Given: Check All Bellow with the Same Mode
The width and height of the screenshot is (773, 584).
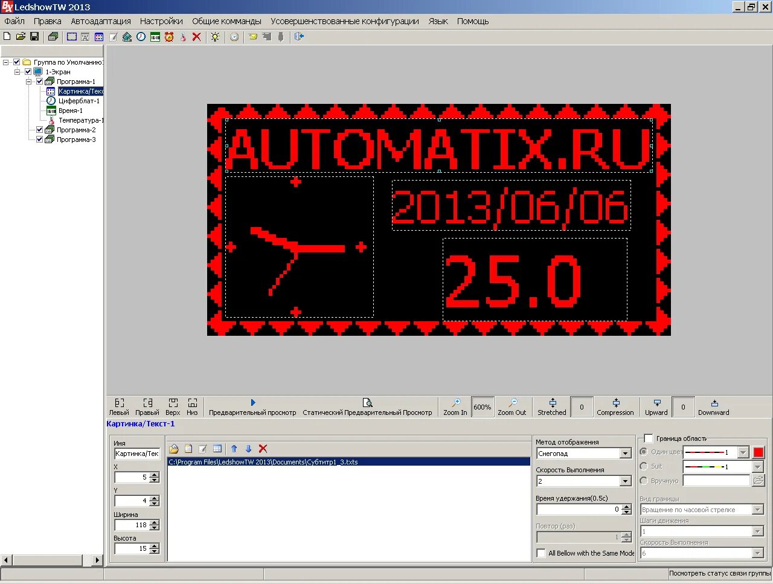Looking at the screenshot, I should coord(541,553).
